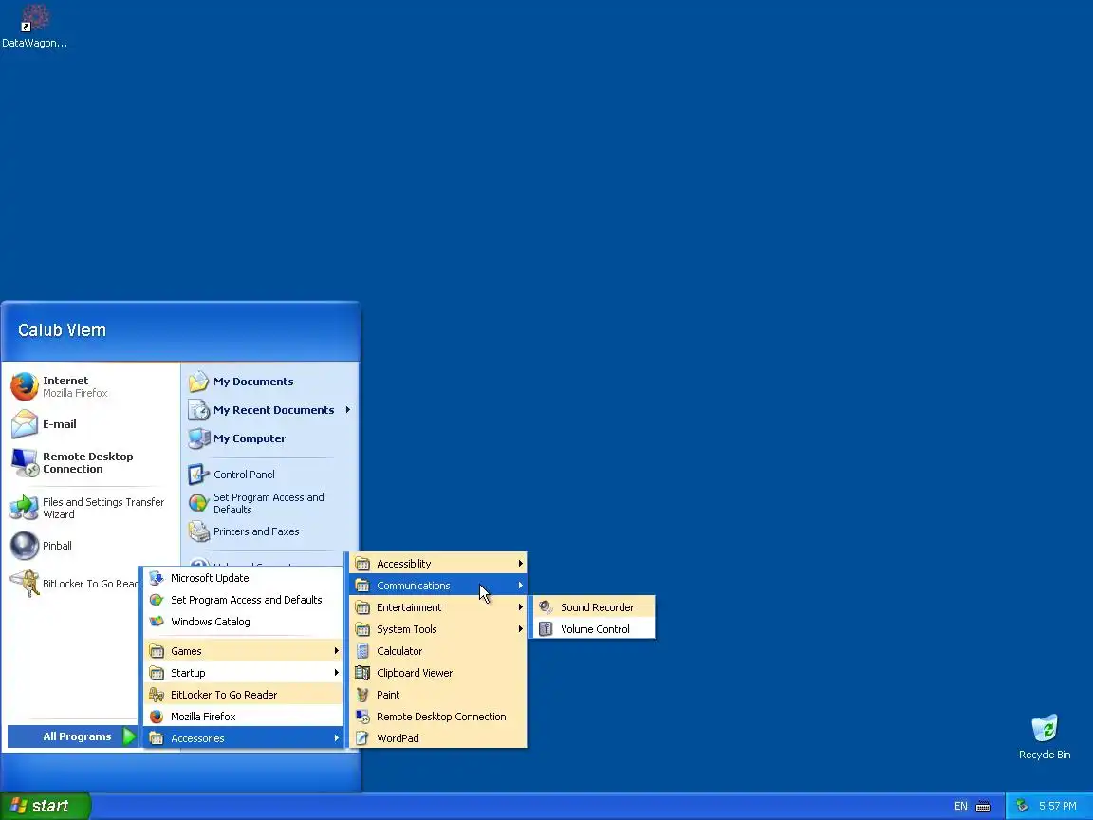Click the Microsoft Update label
Image resolution: width=1093 pixels, height=820 pixels.
(x=210, y=578)
